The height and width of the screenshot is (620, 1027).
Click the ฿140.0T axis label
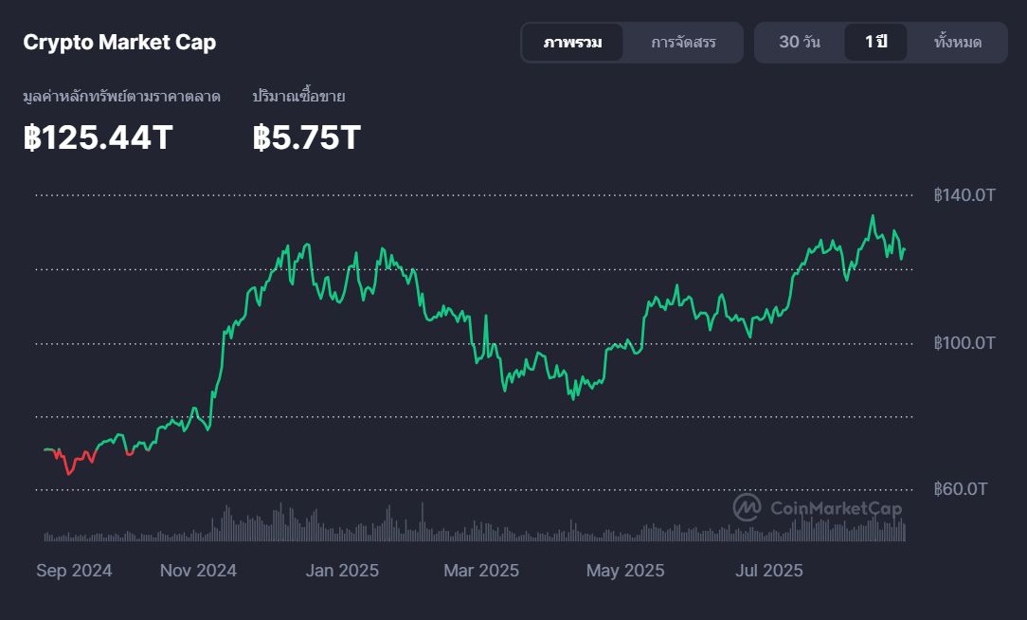964,194
